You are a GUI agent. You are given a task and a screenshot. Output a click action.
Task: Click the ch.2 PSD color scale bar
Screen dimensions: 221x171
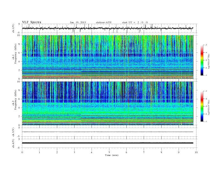[x=202, y=106]
